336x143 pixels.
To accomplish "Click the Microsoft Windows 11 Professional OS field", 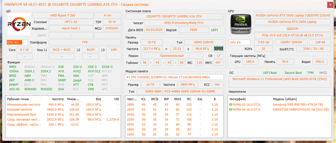I will click(x=280, y=82).
